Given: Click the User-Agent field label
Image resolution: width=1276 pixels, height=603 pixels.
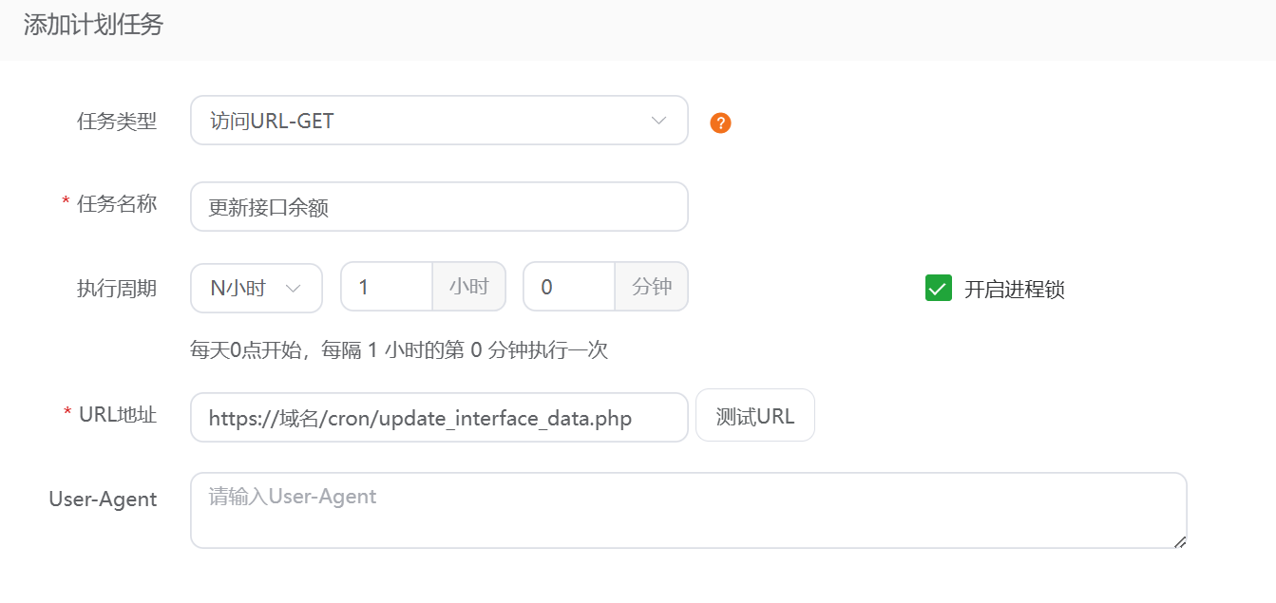Looking at the screenshot, I should click(x=103, y=499).
